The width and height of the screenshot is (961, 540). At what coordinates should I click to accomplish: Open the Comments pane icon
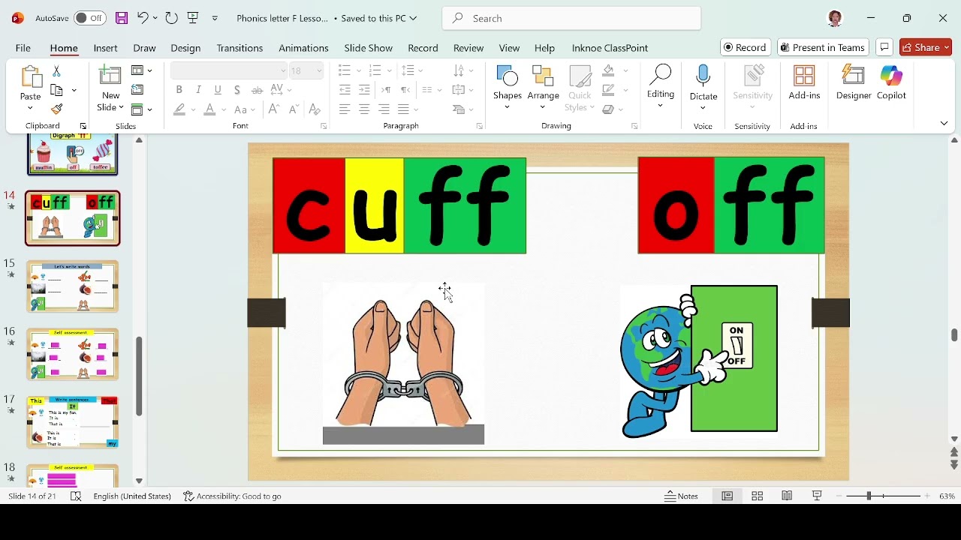pos(885,47)
